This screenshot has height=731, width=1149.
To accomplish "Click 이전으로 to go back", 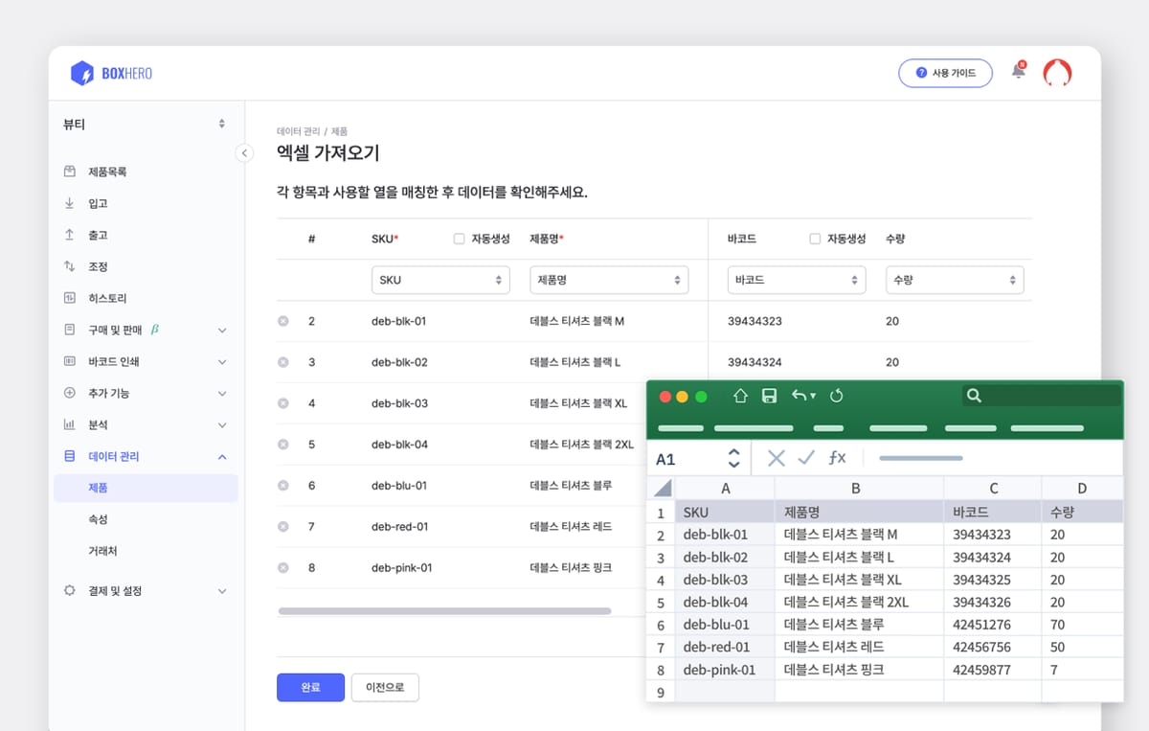I will coord(385,687).
